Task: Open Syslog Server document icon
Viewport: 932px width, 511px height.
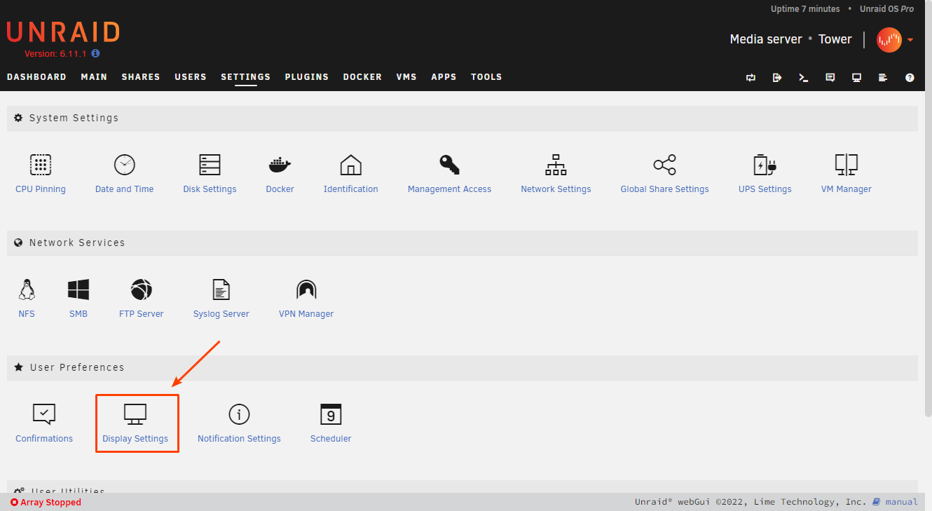Action: click(x=221, y=289)
